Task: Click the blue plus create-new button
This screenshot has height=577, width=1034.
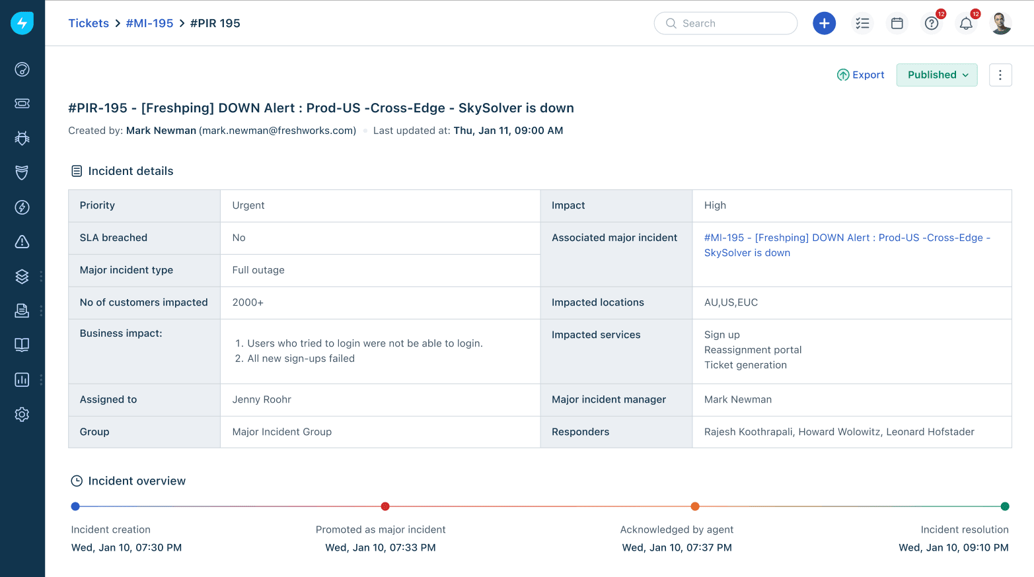Action: [x=824, y=23]
